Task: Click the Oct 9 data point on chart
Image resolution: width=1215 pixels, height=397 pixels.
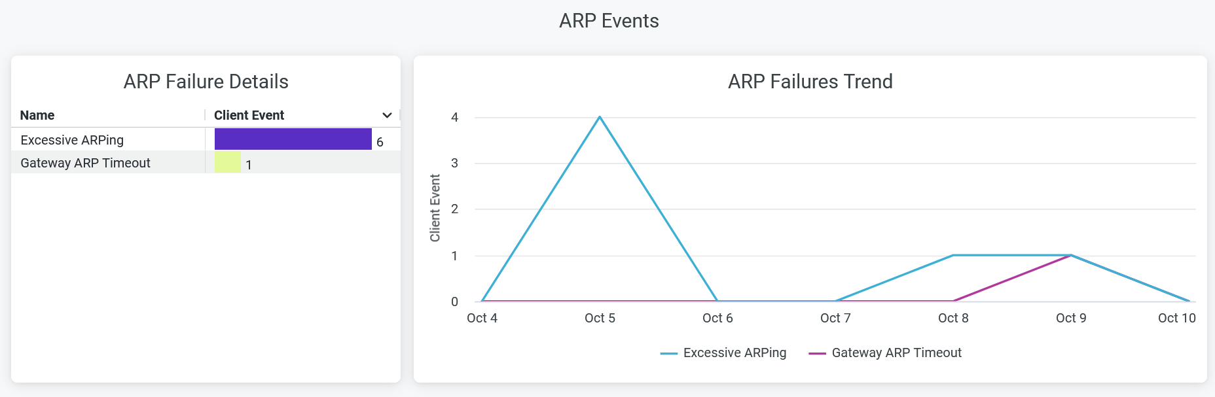Action: pos(1071,255)
